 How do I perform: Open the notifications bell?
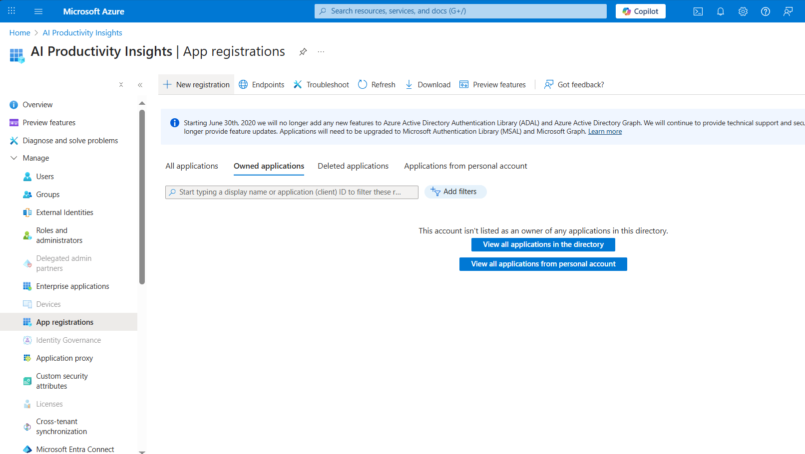tap(721, 11)
